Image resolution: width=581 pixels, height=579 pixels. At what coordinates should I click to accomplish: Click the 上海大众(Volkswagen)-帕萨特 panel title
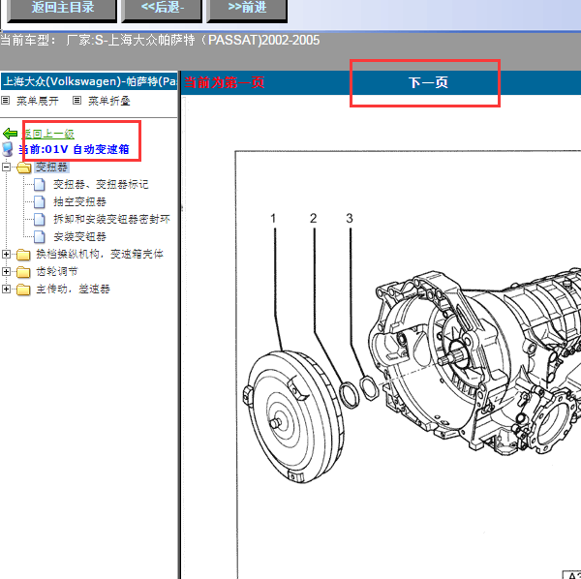tap(89, 81)
